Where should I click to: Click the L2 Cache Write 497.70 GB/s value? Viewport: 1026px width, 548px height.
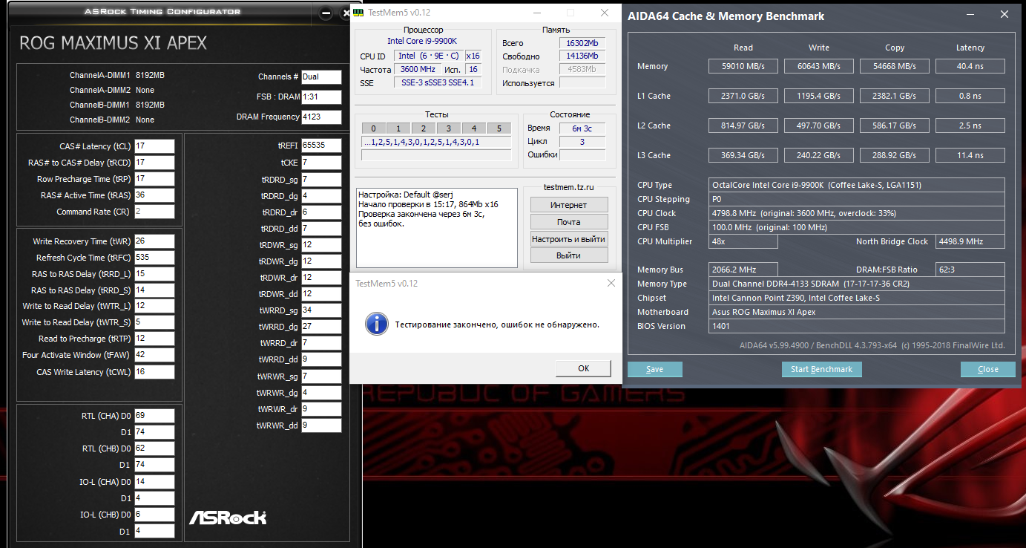[x=818, y=125]
